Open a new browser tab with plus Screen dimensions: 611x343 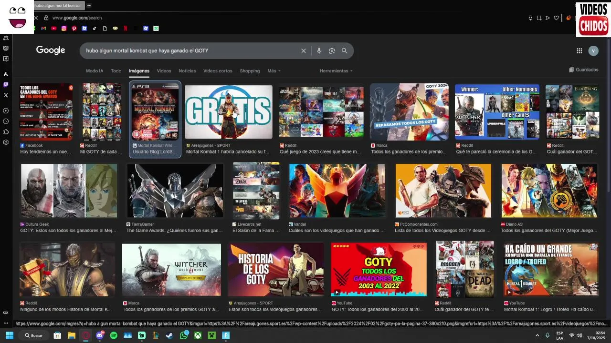[x=89, y=5]
